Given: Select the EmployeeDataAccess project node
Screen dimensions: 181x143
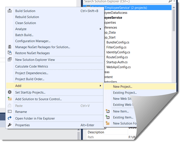Looking at the screenshot, I should pos(115,12).
